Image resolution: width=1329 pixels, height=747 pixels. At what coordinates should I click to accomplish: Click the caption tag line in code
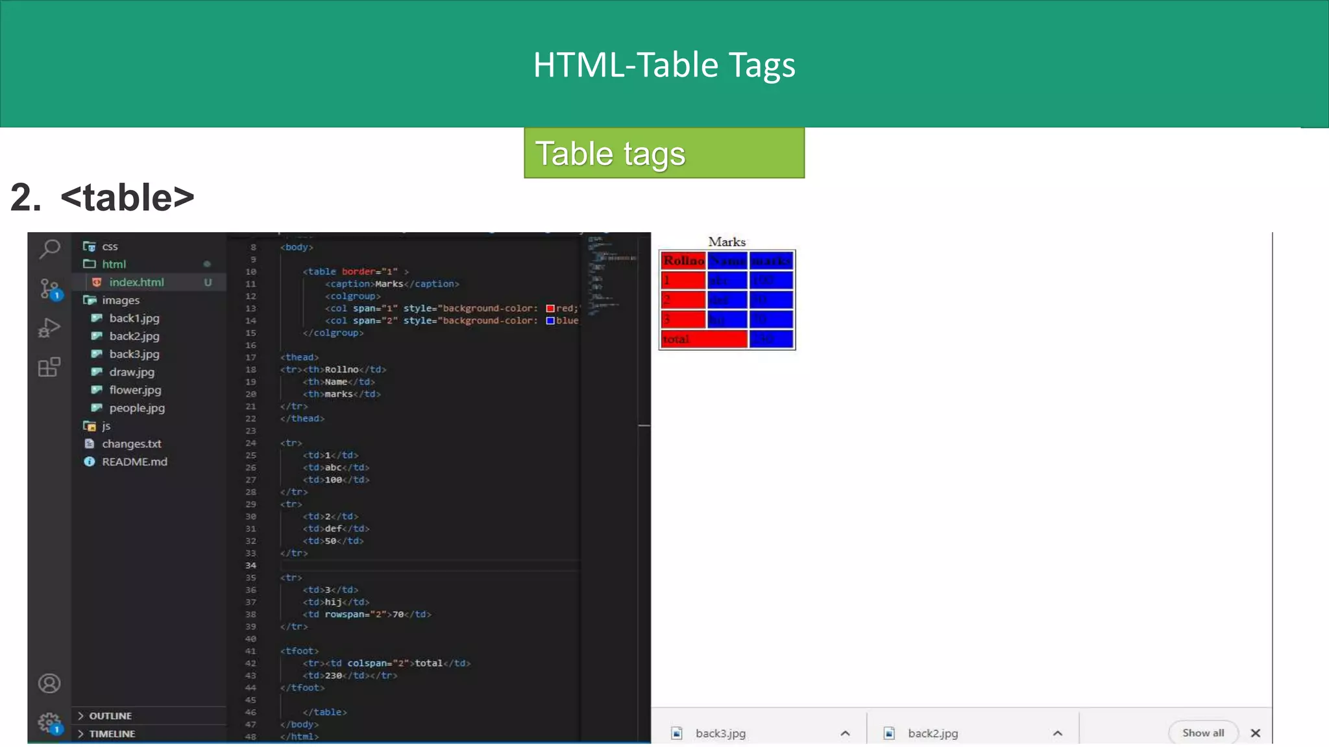point(392,284)
